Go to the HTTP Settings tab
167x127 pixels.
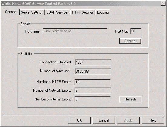coord(83,12)
